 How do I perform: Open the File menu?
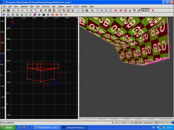tap(4, 6)
